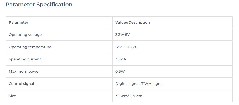Select the 'Operating temperature' row label
This screenshot has height=105, width=239.
click(x=30, y=47)
